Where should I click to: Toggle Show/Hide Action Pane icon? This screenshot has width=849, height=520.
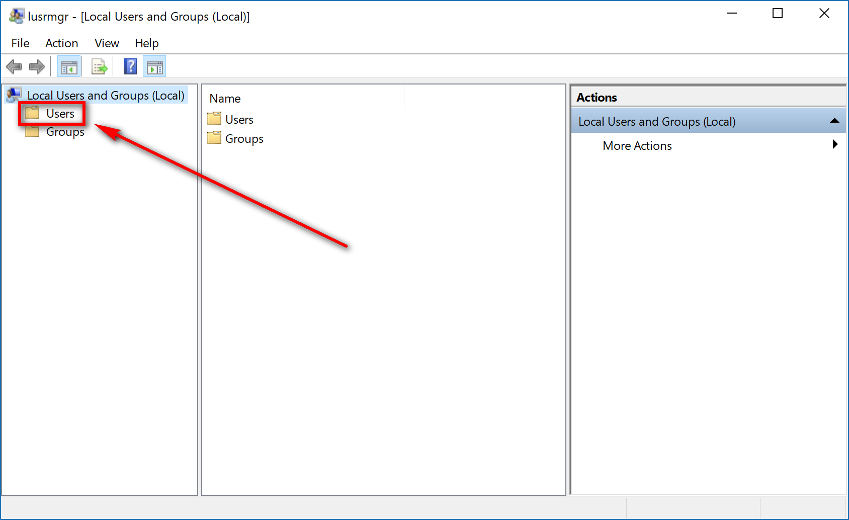[x=155, y=67]
